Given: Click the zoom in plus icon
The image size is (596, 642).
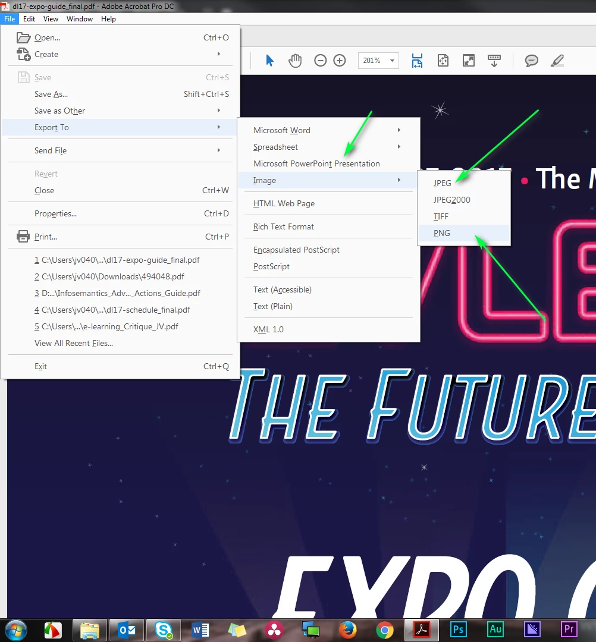Looking at the screenshot, I should click(x=340, y=61).
